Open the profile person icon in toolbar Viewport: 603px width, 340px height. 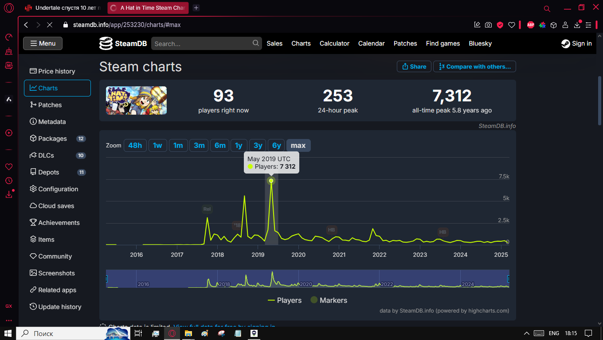565,25
